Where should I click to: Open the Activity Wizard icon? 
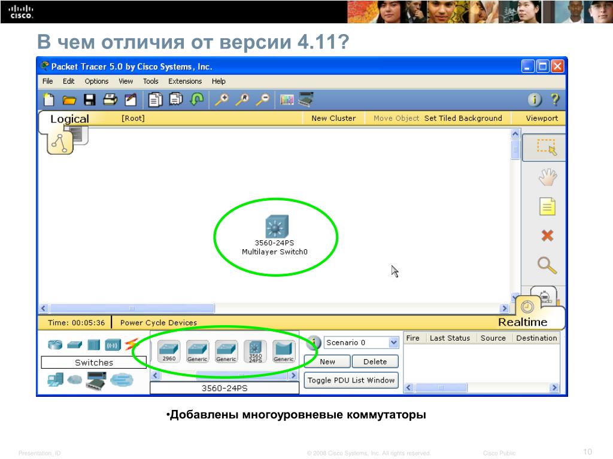tap(131, 100)
